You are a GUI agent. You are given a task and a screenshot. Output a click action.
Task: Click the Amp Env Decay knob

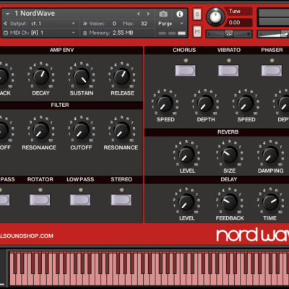tap(41, 77)
